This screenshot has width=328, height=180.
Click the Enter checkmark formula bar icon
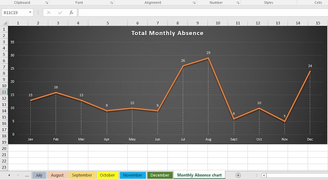pyautogui.click(x=60, y=12)
